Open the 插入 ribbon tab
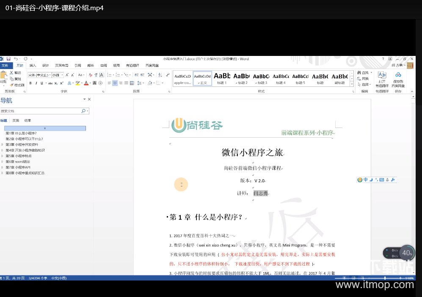Screen dimensions: 422x297 click(x=33, y=66)
